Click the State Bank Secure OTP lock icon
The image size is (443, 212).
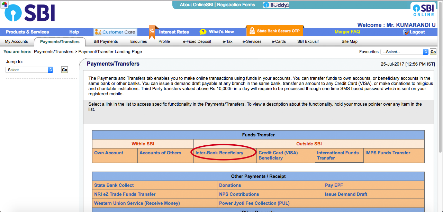[x=252, y=31]
